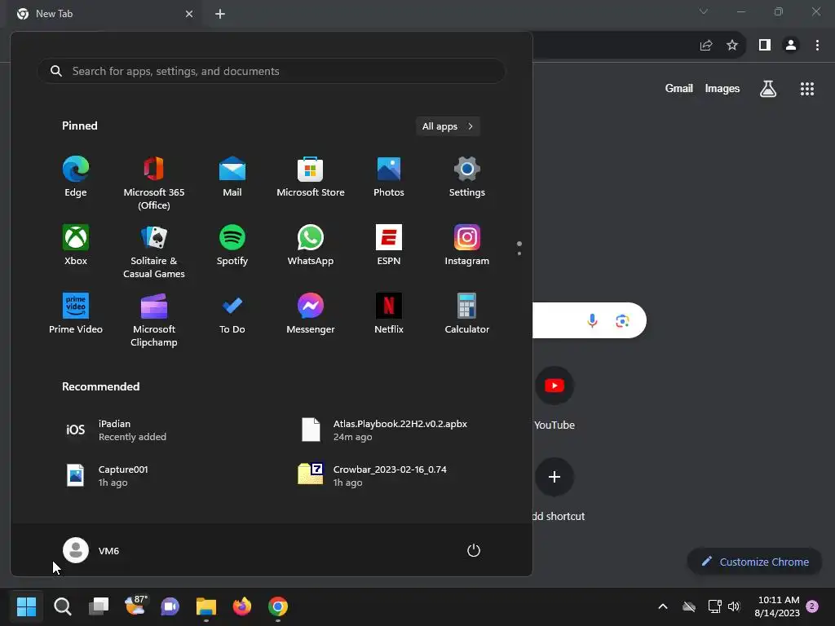The image size is (835, 626).
Task: Expand the All apps list
Action: pos(448,126)
